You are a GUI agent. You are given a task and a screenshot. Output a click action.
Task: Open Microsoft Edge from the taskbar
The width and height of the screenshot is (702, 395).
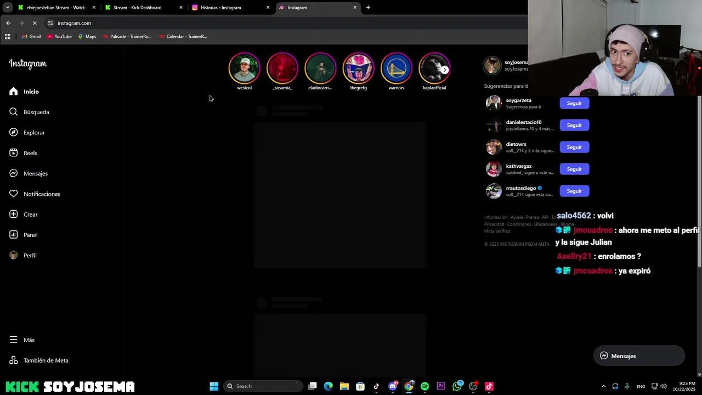click(x=328, y=386)
